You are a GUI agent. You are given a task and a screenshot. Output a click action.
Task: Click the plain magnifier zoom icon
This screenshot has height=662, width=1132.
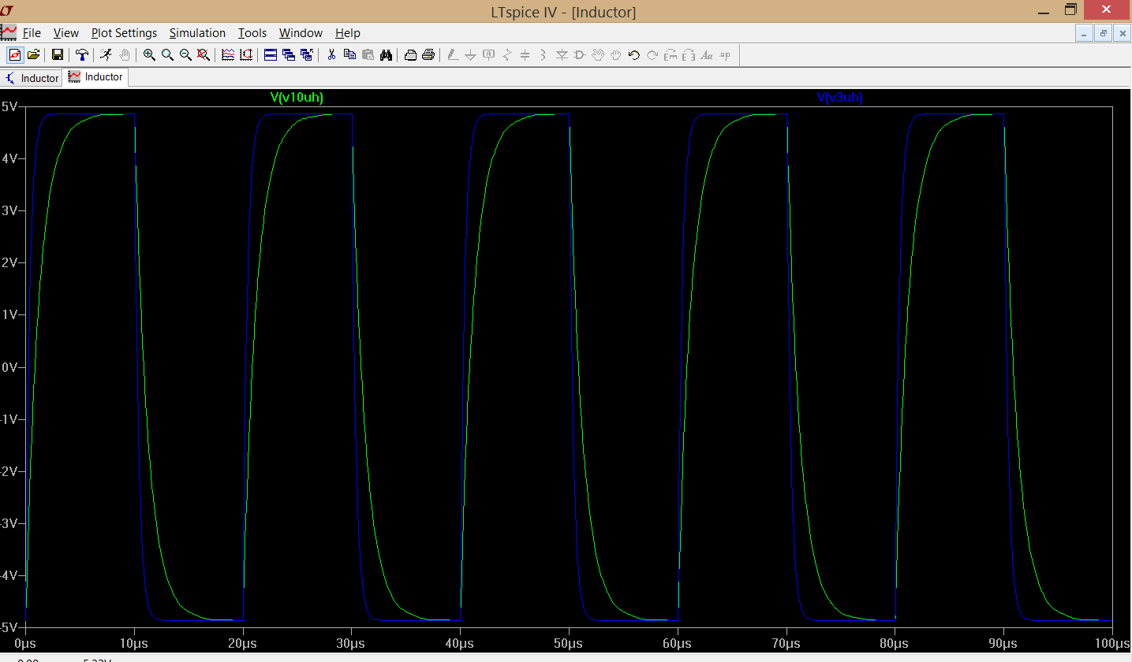coord(167,54)
